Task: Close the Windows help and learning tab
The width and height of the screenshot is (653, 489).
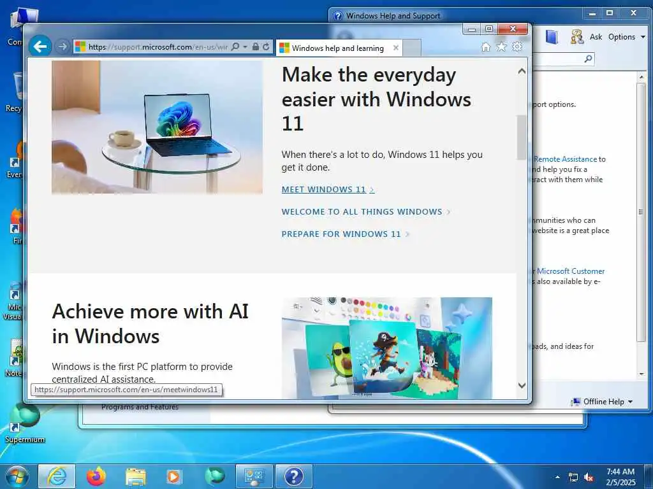Action: click(x=395, y=48)
